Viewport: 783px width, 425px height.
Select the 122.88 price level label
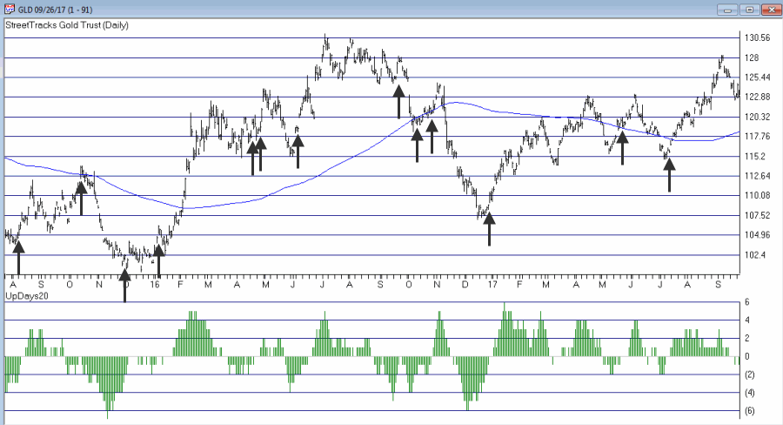[757, 97]
